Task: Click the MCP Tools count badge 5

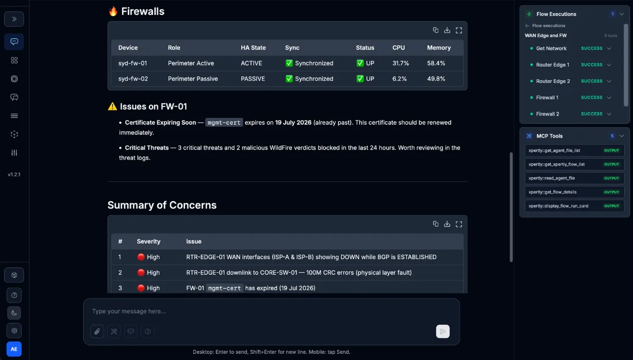Action: (x=612, y=136)
